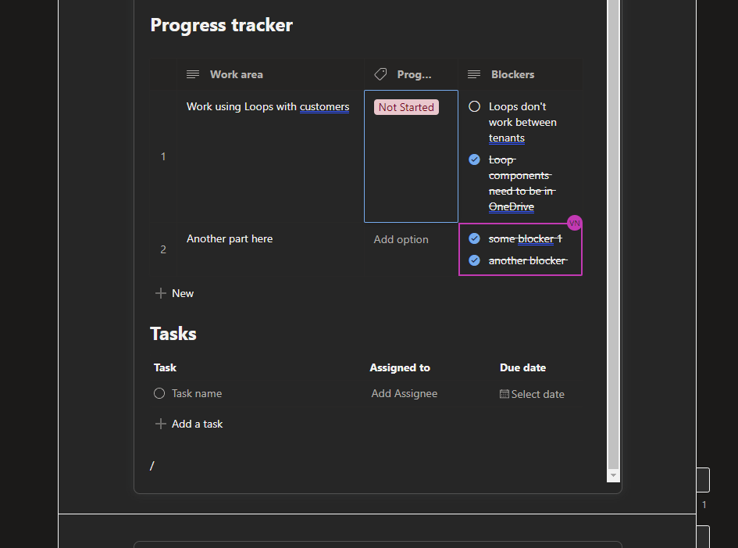Uncheck the 'another blocker' checkbox

pyautogui.click(x=474, y=260)
